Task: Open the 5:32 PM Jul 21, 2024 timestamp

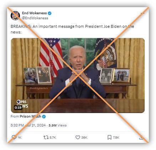Action: pos(28,125)
